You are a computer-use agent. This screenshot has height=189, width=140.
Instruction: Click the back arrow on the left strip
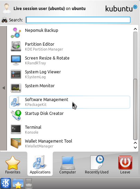tap(3, 88)
